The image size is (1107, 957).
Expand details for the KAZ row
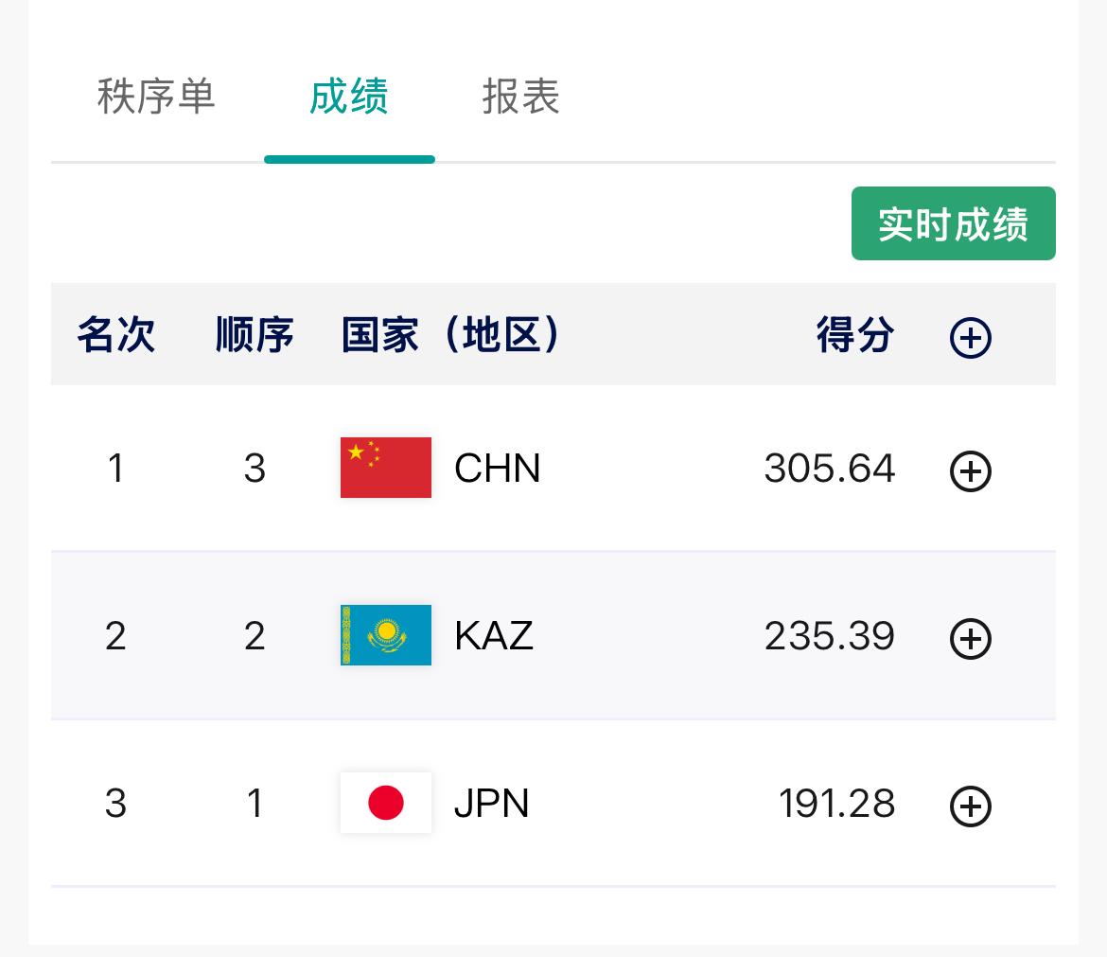click(970, 639)
